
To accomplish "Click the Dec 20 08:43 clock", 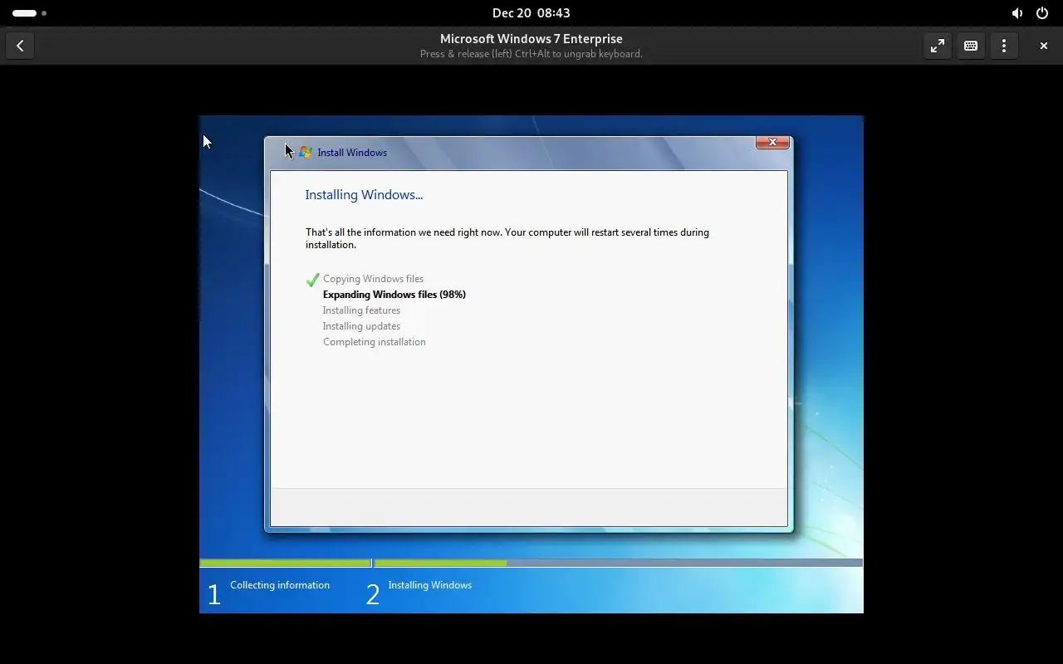I will 531,13.
